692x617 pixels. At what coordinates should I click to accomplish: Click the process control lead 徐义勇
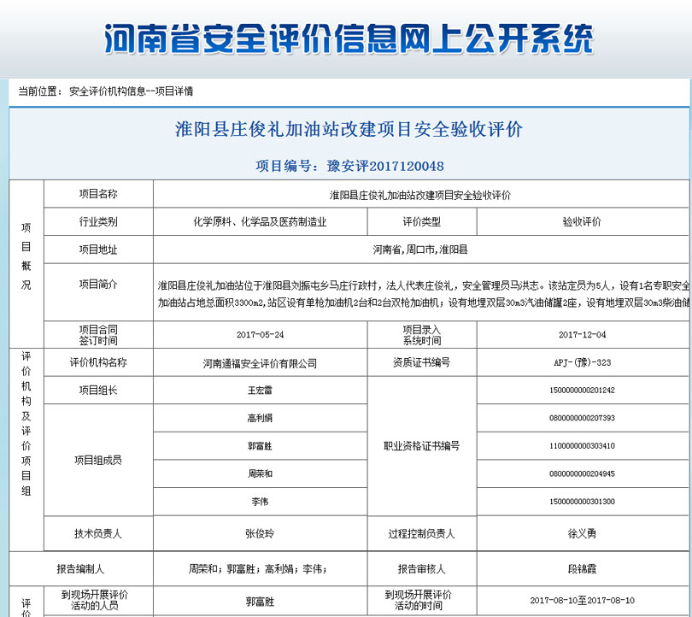(x=582, y=534)
